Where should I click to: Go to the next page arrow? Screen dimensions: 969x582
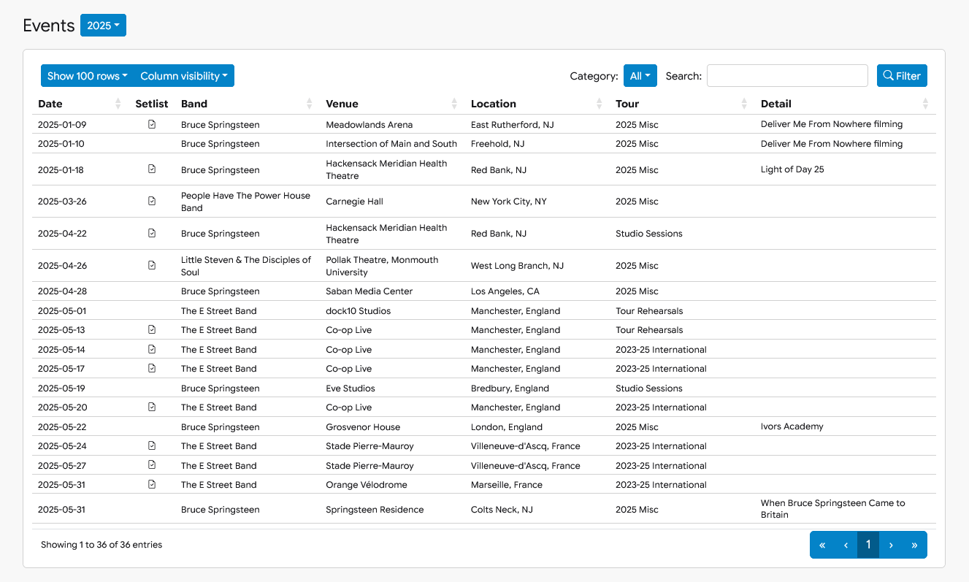pyautogui.click(x=891, y=545)
